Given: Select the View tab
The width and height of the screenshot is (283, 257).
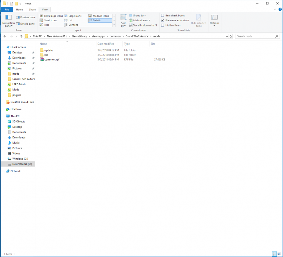Looking at the screenshot, I should [x=45, y=10].
